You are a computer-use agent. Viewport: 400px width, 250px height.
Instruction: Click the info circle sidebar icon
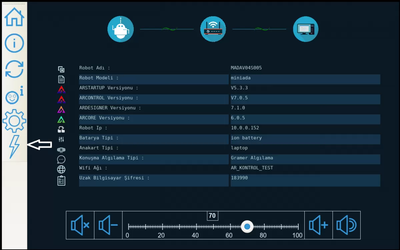pyautogui.click(x=14, y=43)
